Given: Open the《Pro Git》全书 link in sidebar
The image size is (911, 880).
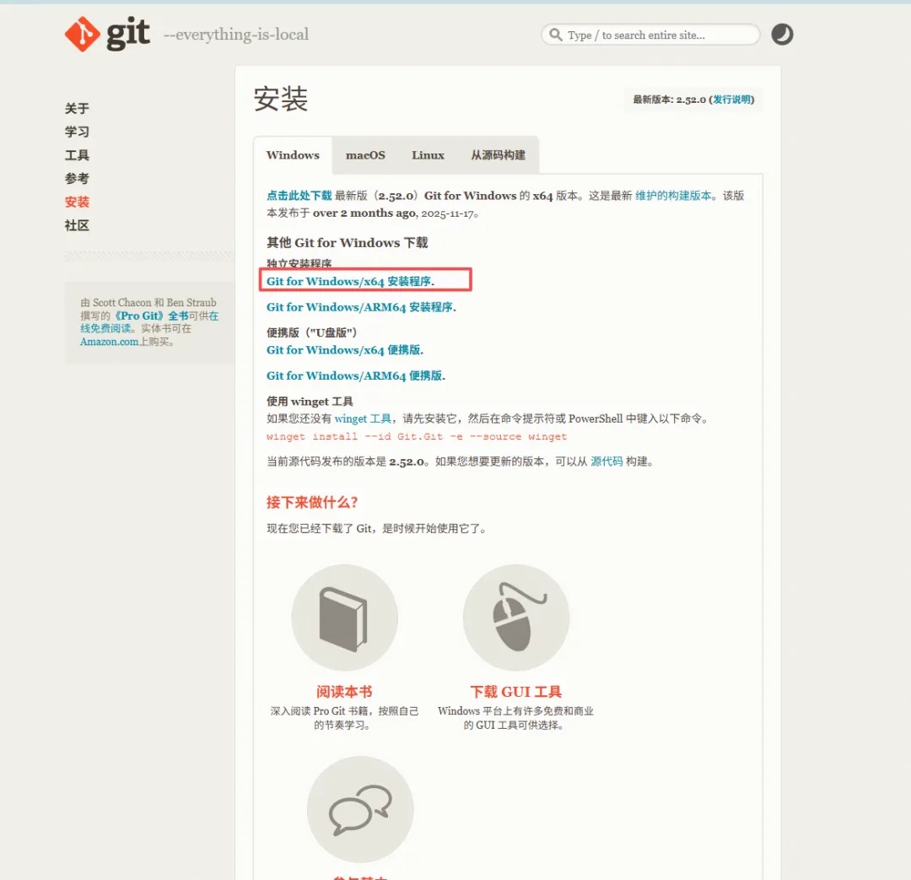Looking at the screenshot, I should click(151, 316).
